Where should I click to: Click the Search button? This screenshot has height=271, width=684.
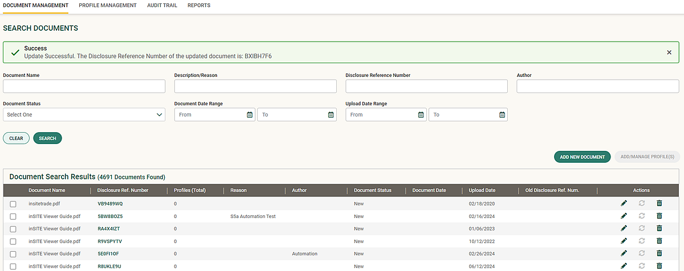(x=47, y=138)
